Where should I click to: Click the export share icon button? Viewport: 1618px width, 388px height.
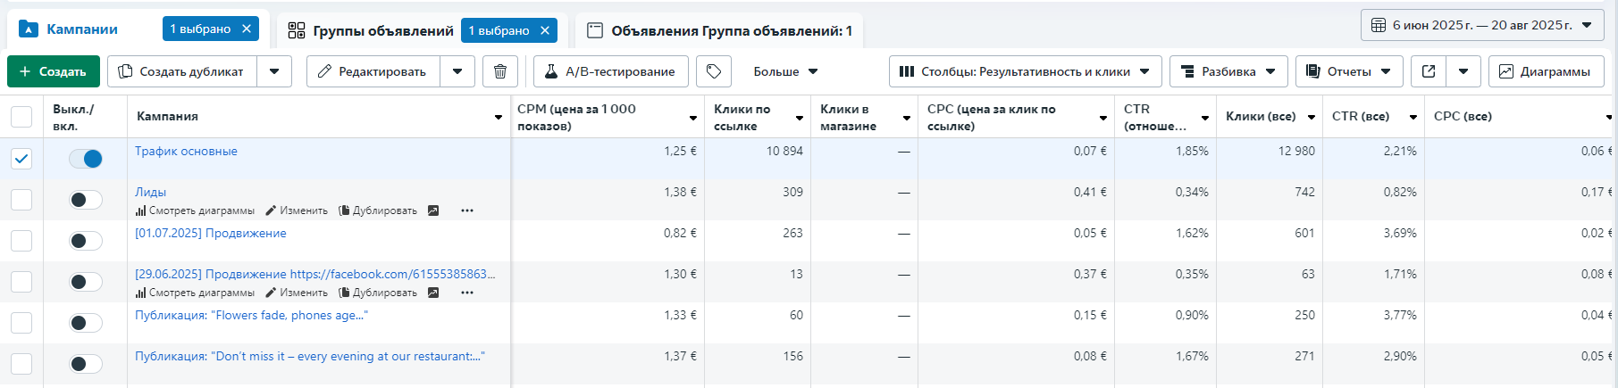1429,71
